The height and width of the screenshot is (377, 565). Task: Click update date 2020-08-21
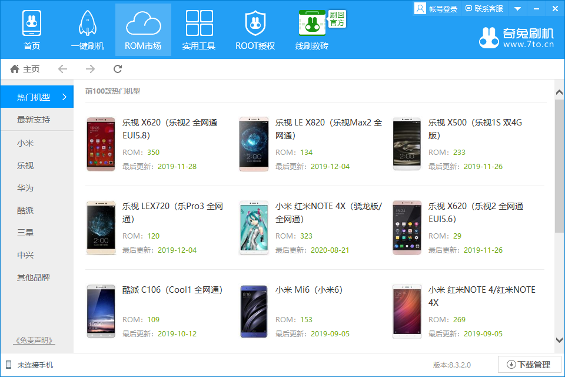click(x=330, y=250)
